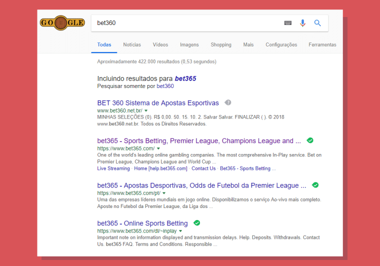Open Configurações menu

pos(281,45)
